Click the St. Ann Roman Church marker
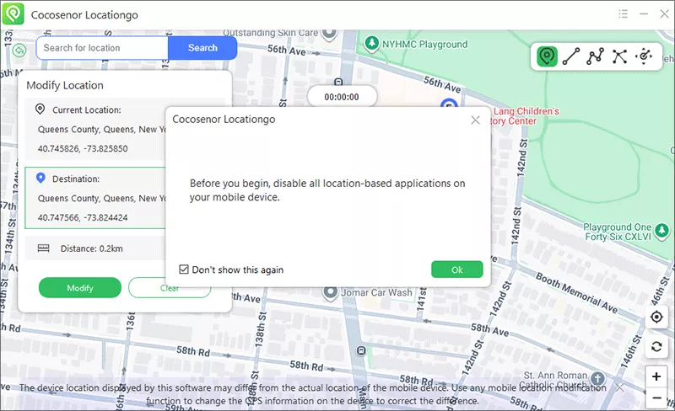The height and width of the screenshot is (411, 675). (x=597, y=379)
